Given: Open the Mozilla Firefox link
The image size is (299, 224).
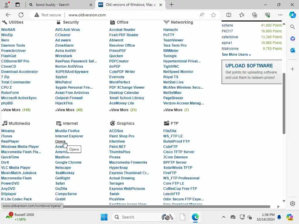Looking at the screenshot, I should pyautogui.click(x=67, y=131).
